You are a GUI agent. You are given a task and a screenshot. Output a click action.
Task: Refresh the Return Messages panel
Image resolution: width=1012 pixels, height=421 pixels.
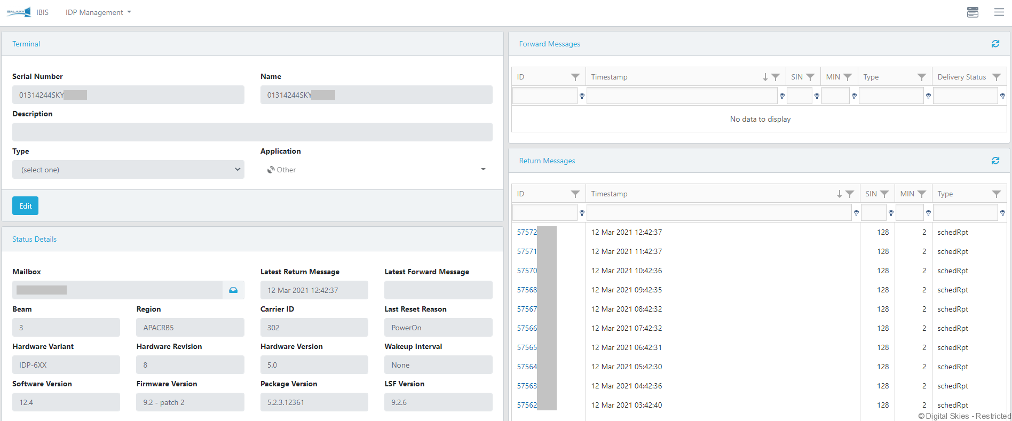(995, 161)
